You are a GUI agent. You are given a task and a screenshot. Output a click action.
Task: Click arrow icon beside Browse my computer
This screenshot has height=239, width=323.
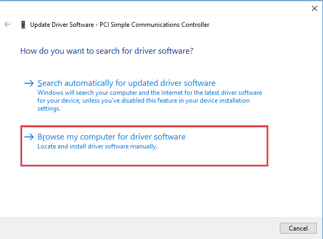[x=29, y=137]
